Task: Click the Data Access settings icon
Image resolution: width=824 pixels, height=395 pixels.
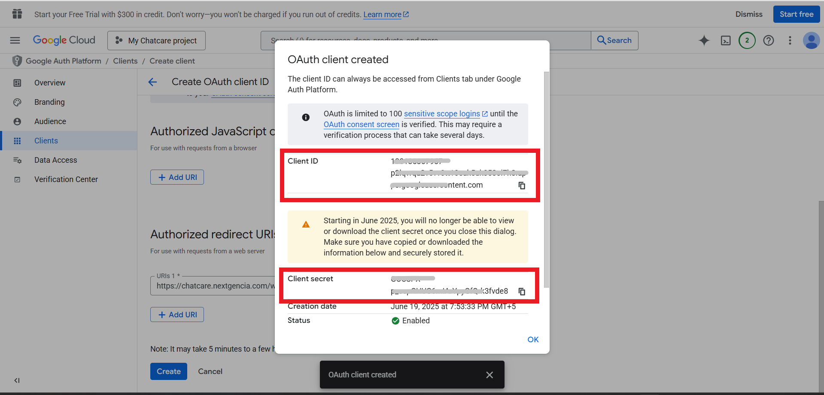Action: pos(17,160)
